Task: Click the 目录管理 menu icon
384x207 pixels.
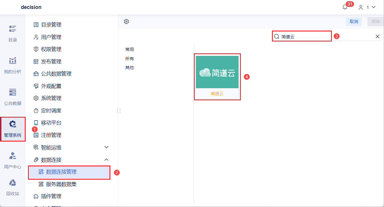Action: (36, 25)
